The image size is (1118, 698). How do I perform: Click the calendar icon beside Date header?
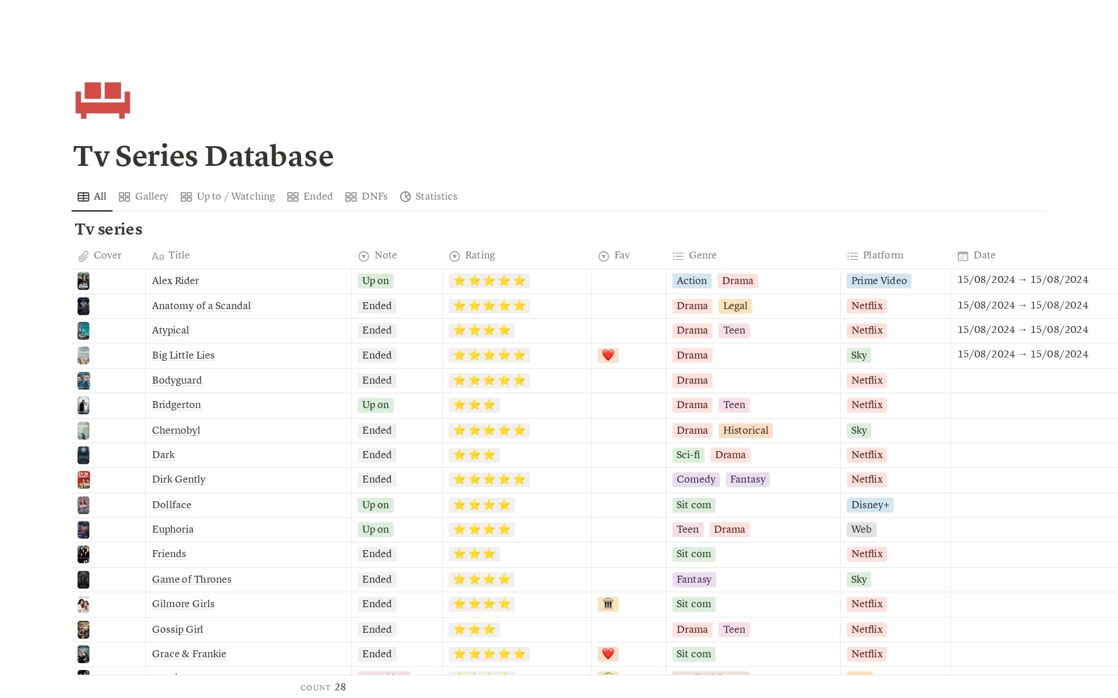pos(963,256)
